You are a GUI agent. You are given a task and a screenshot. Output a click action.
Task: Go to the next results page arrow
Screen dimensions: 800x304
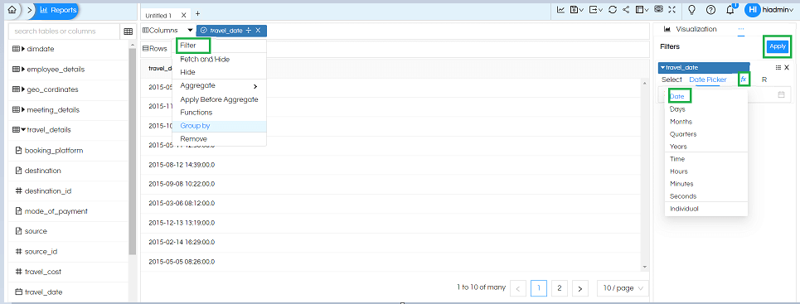pos(580,288)
